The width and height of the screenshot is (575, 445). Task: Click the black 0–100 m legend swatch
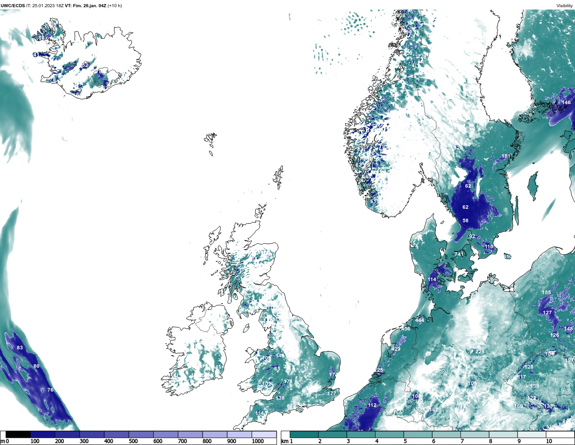coord(18,435)
